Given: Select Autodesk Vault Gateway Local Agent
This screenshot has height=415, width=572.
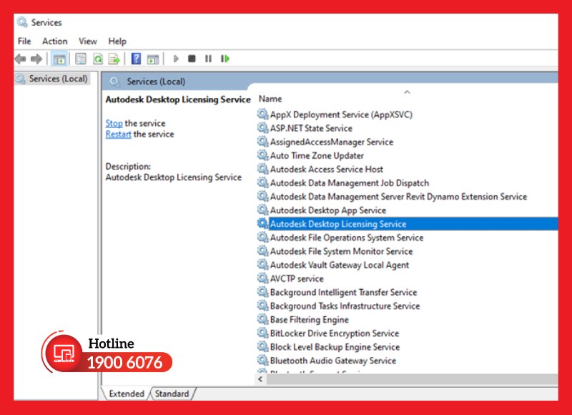Looking at the screenshot, I should (x=339, y=265).
